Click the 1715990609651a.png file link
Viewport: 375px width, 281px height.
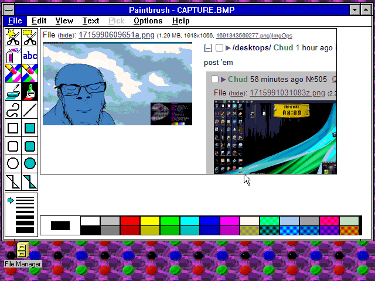(x=116, y=35)
